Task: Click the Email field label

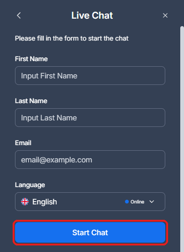Action: (x=23, y=143)
